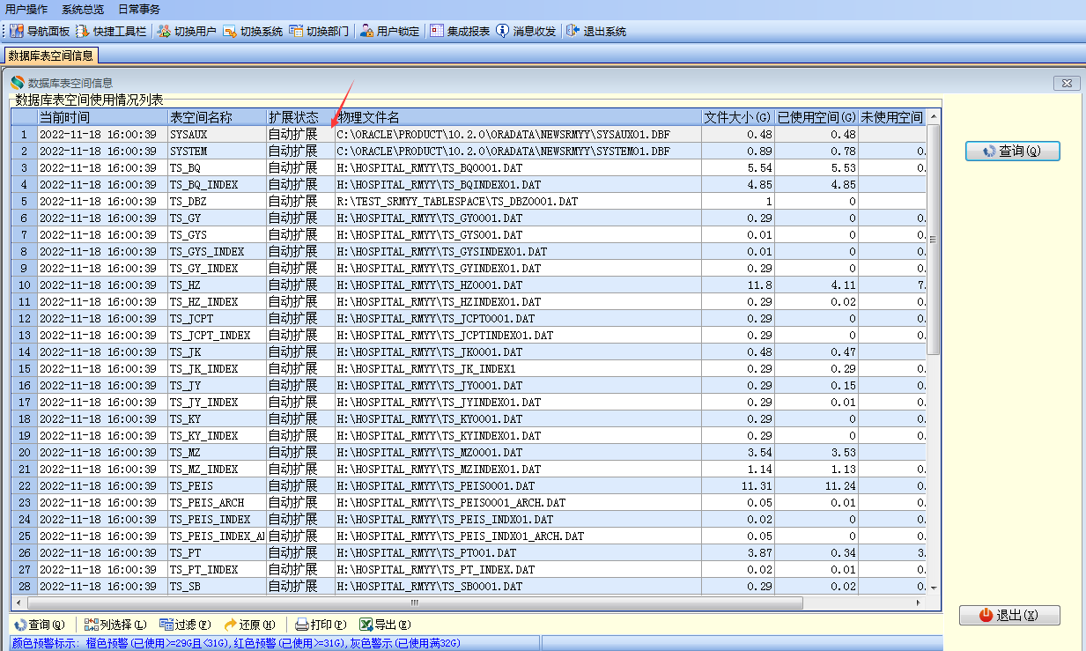This screenshot has height=651, width=1086.
Task: Select the SYSTEM tablespace cell
Action: coord(217,151)
